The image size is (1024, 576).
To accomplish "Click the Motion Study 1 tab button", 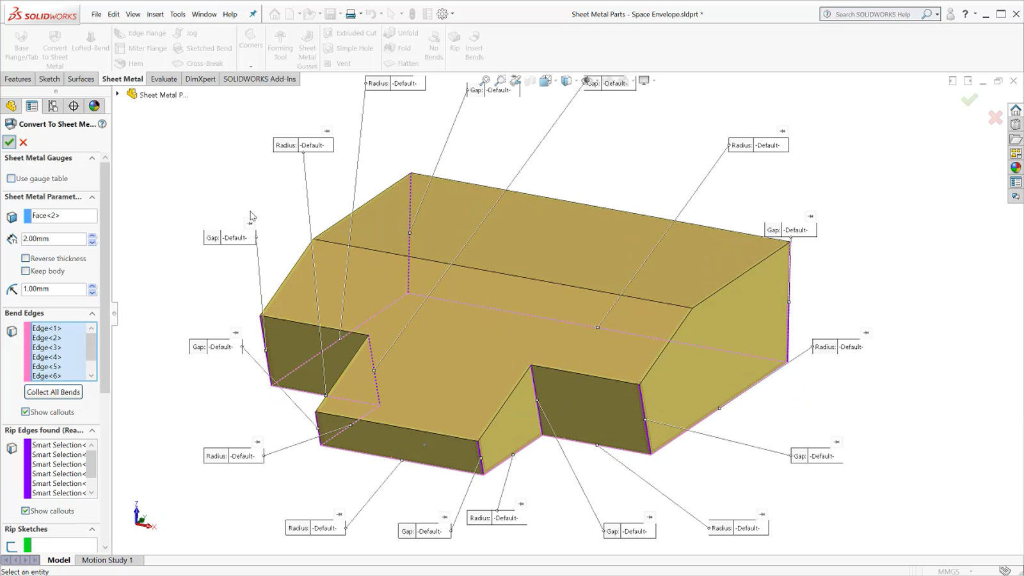I will point(107,560).
